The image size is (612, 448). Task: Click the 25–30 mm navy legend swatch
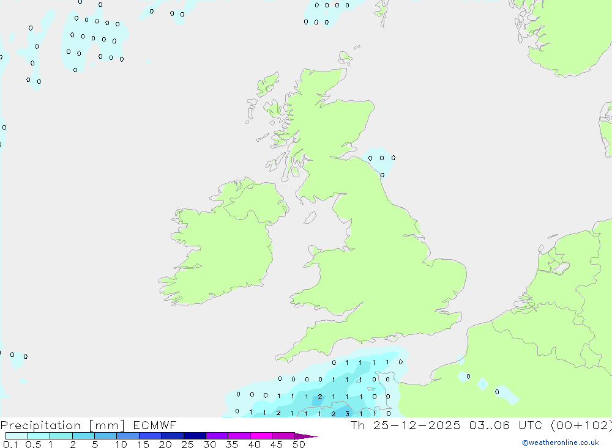(195, 436)
